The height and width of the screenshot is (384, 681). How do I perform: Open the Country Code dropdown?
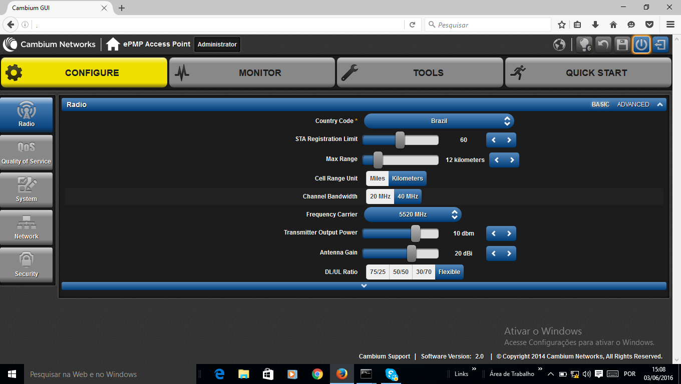pos(439,121)
